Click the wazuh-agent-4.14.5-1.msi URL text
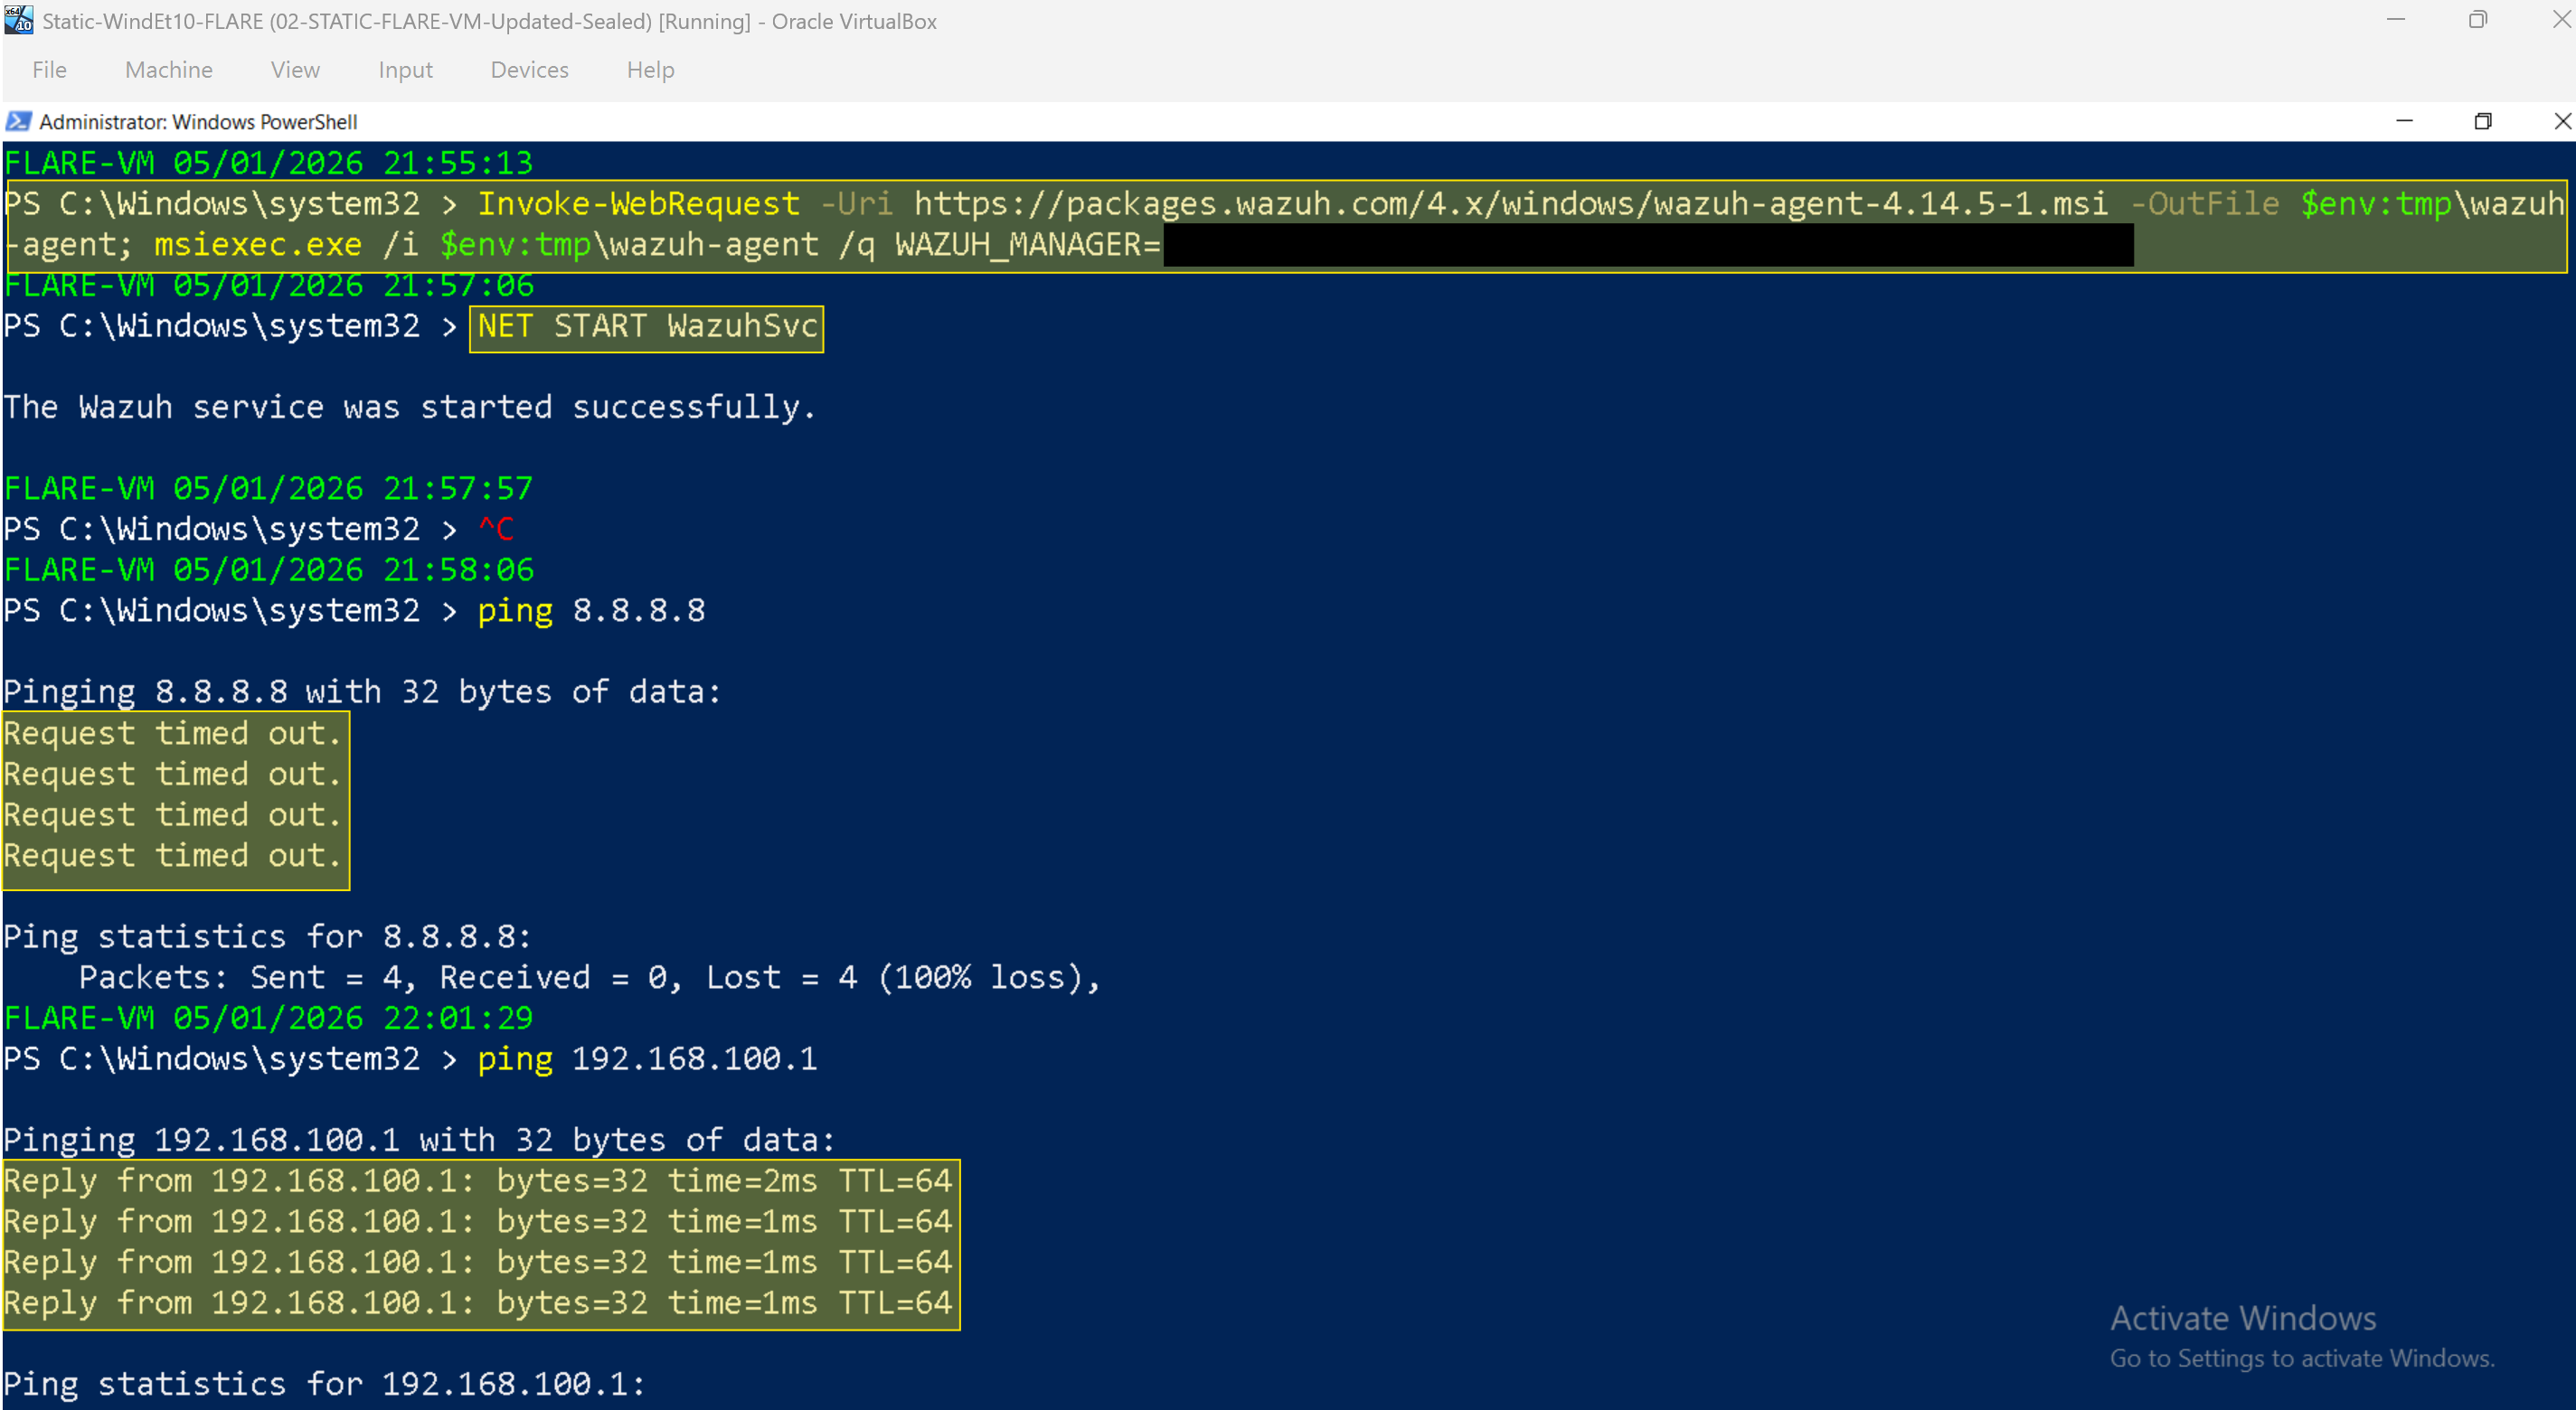The image size is (2576, 1410). pyautogui.click(x=1510, y=204)
